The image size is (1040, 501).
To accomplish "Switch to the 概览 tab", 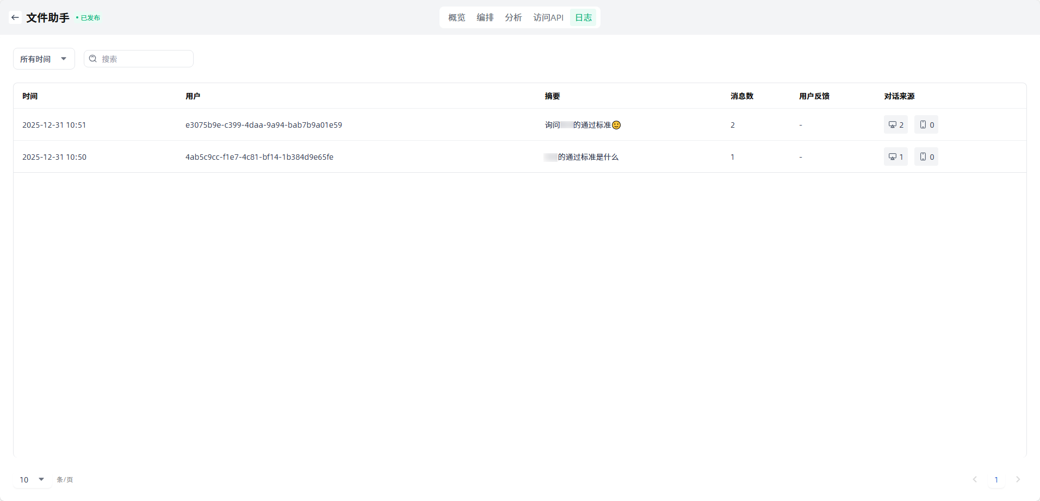I will (x=456, y=17).
